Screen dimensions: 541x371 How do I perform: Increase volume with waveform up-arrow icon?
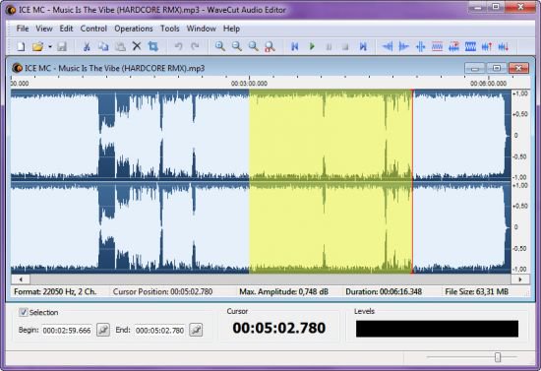487,46
